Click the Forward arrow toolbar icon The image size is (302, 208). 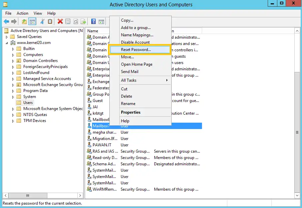[14, 21]
